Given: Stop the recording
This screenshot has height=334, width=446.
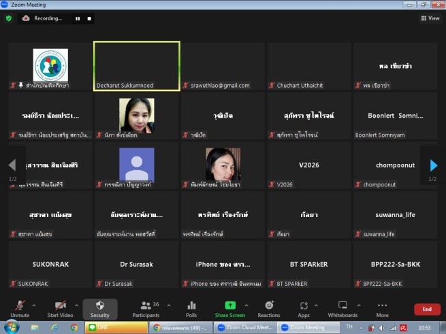Looking at the screenshot, I should point(89,18).
